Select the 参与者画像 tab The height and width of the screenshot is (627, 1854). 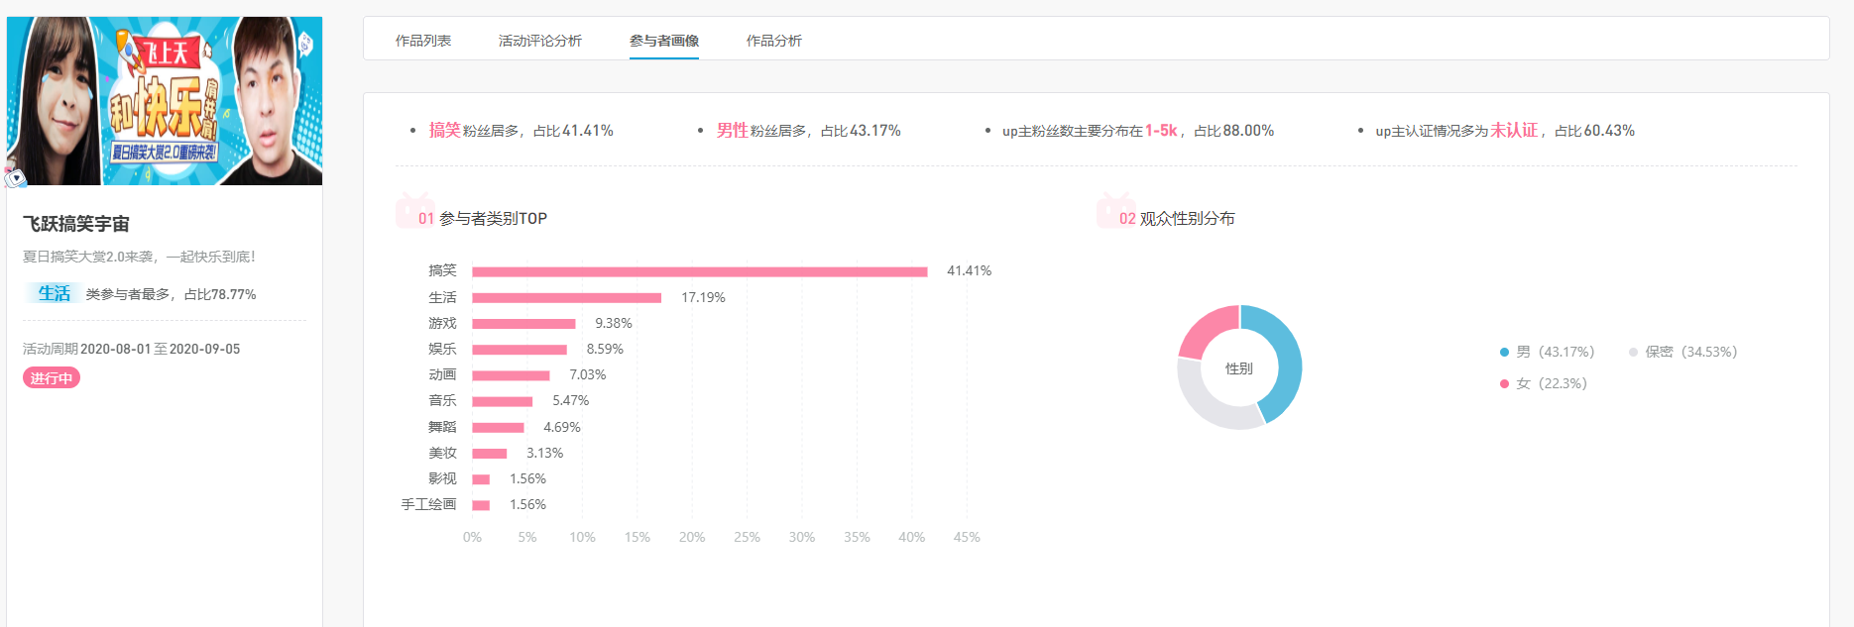click(664, 41)
